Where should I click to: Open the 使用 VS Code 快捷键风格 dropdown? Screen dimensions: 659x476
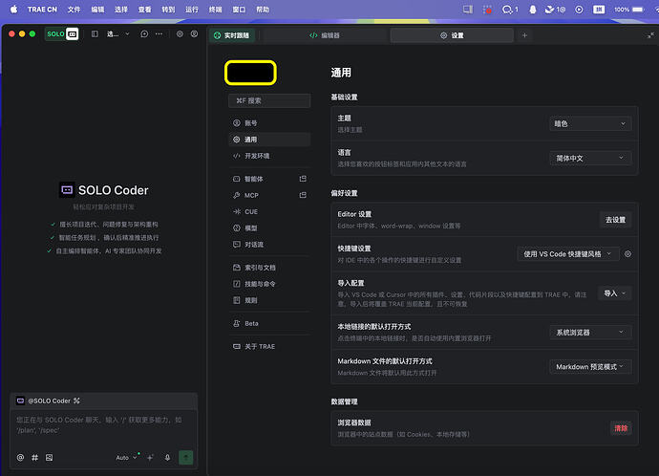click(568, 254)
